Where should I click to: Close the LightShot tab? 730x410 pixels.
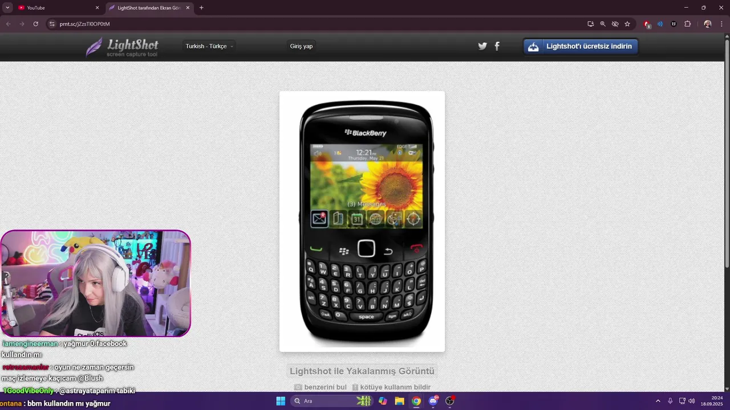188,7
